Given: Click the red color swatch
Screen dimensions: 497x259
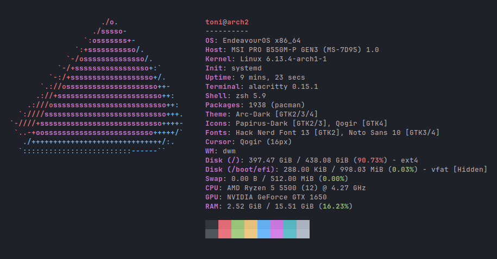Looking at the screenshot, I should [225, 229].
